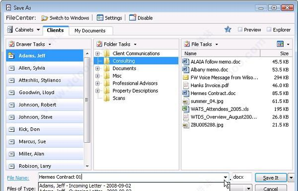Expand the Documents folder node
This screenshot has height=191, width=298.
(x=97, y=69)
